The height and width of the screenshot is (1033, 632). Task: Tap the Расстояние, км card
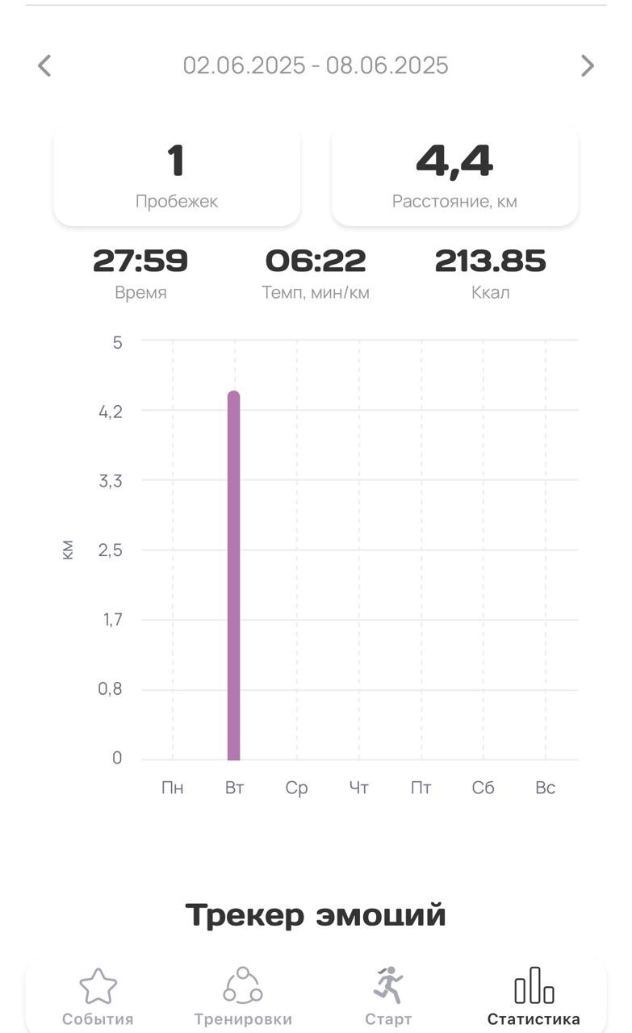(x=454, y=174)
